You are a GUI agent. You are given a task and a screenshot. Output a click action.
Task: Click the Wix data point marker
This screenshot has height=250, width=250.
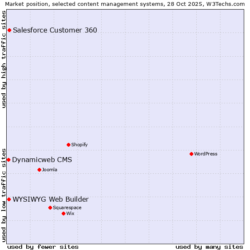[x=63, y=213]
